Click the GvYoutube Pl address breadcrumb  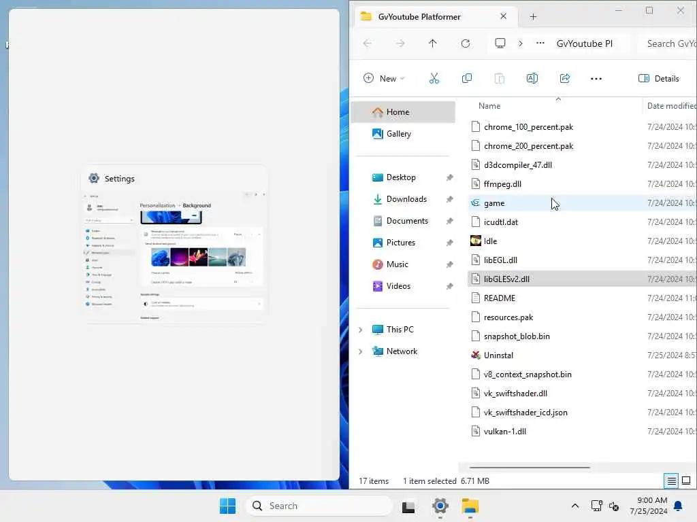click(584, 43)
